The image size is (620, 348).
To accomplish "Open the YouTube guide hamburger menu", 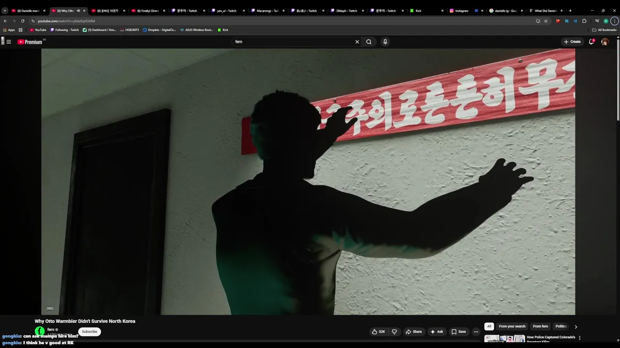I will 9,42.
